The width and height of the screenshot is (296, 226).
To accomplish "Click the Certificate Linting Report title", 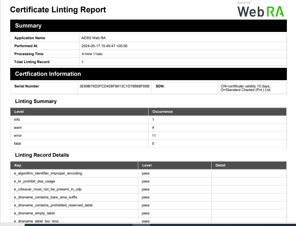I will [58, 10].
